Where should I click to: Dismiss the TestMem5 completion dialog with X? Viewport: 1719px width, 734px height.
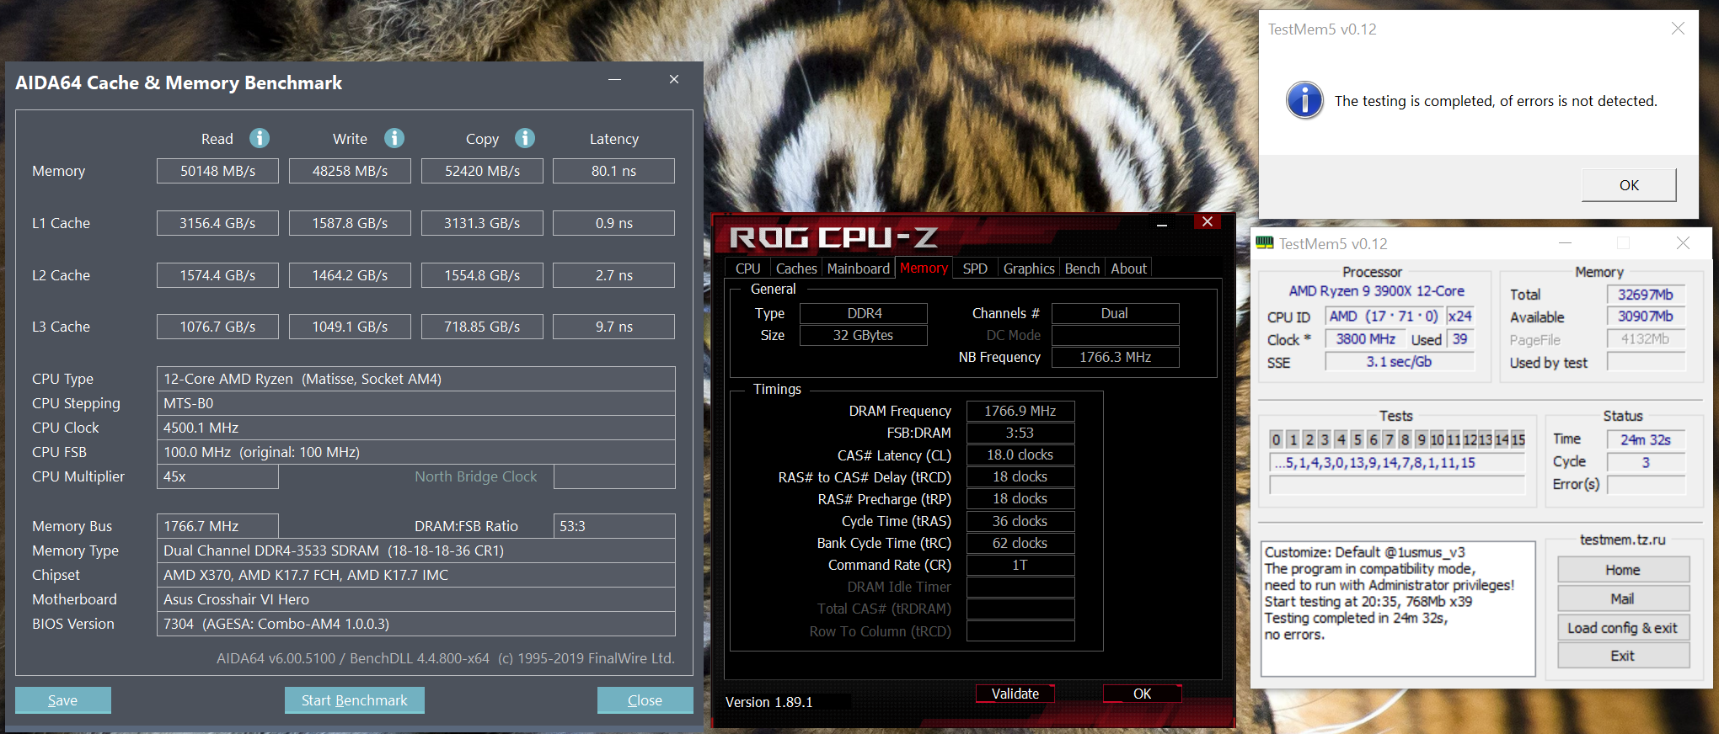(1678, 29)
